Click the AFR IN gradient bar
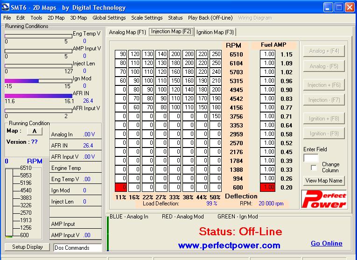The width and height of the screenshot is (357, 260). tap(38, 96)
